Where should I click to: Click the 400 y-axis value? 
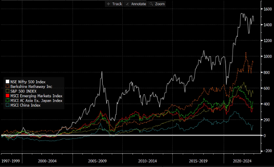click(x=267, y=104)
